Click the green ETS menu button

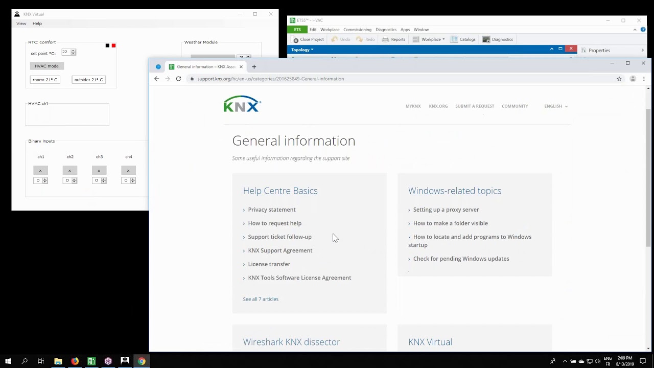[297, 30]
